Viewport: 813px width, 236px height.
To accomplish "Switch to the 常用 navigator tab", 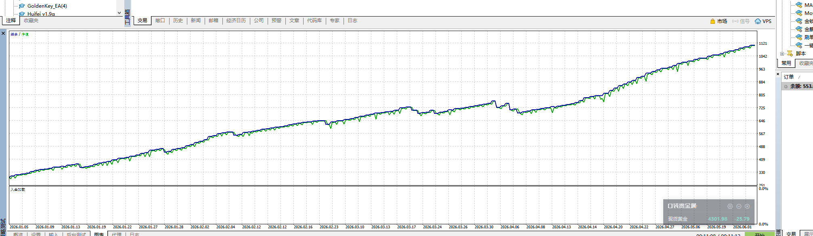I will 786,63.
